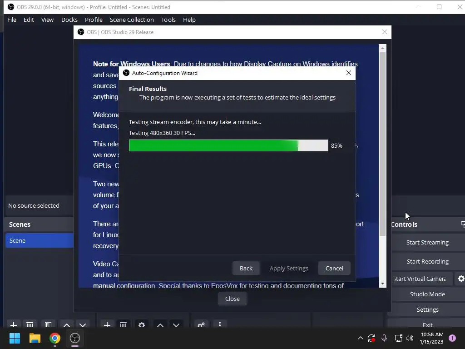
Task: Move scene down in the Scenes dock
Action: point(83,324)
